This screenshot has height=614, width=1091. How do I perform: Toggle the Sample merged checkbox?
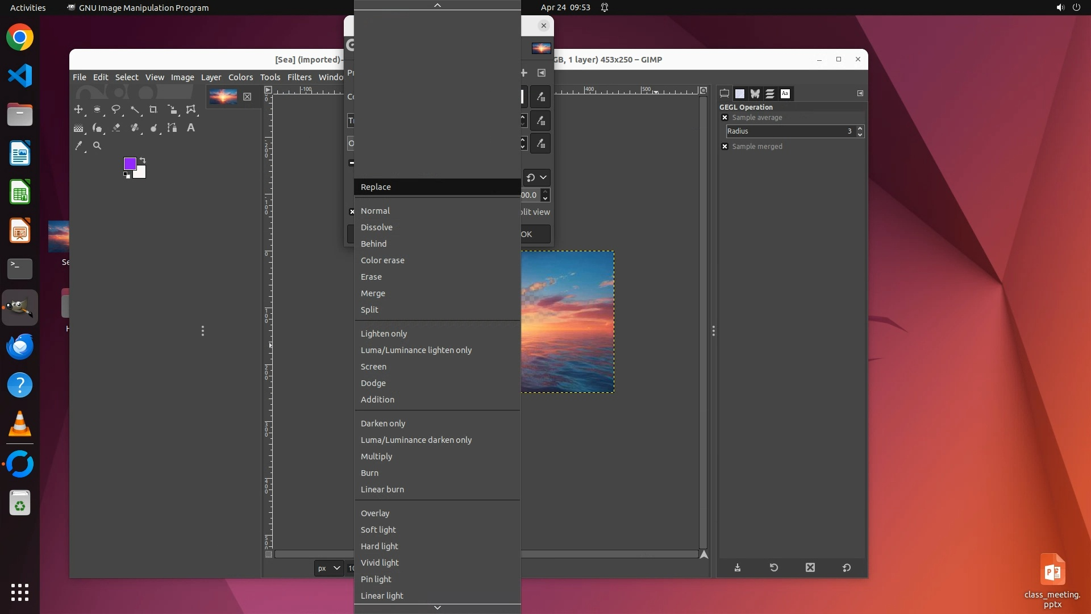(724, 147)
